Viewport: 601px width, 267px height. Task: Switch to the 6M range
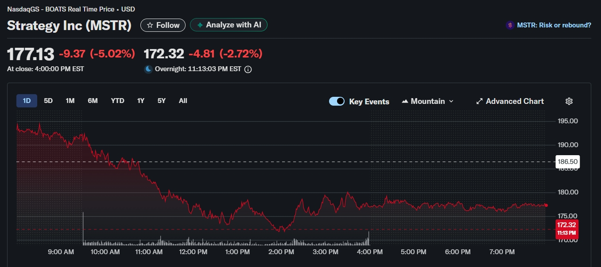[93, 101]
